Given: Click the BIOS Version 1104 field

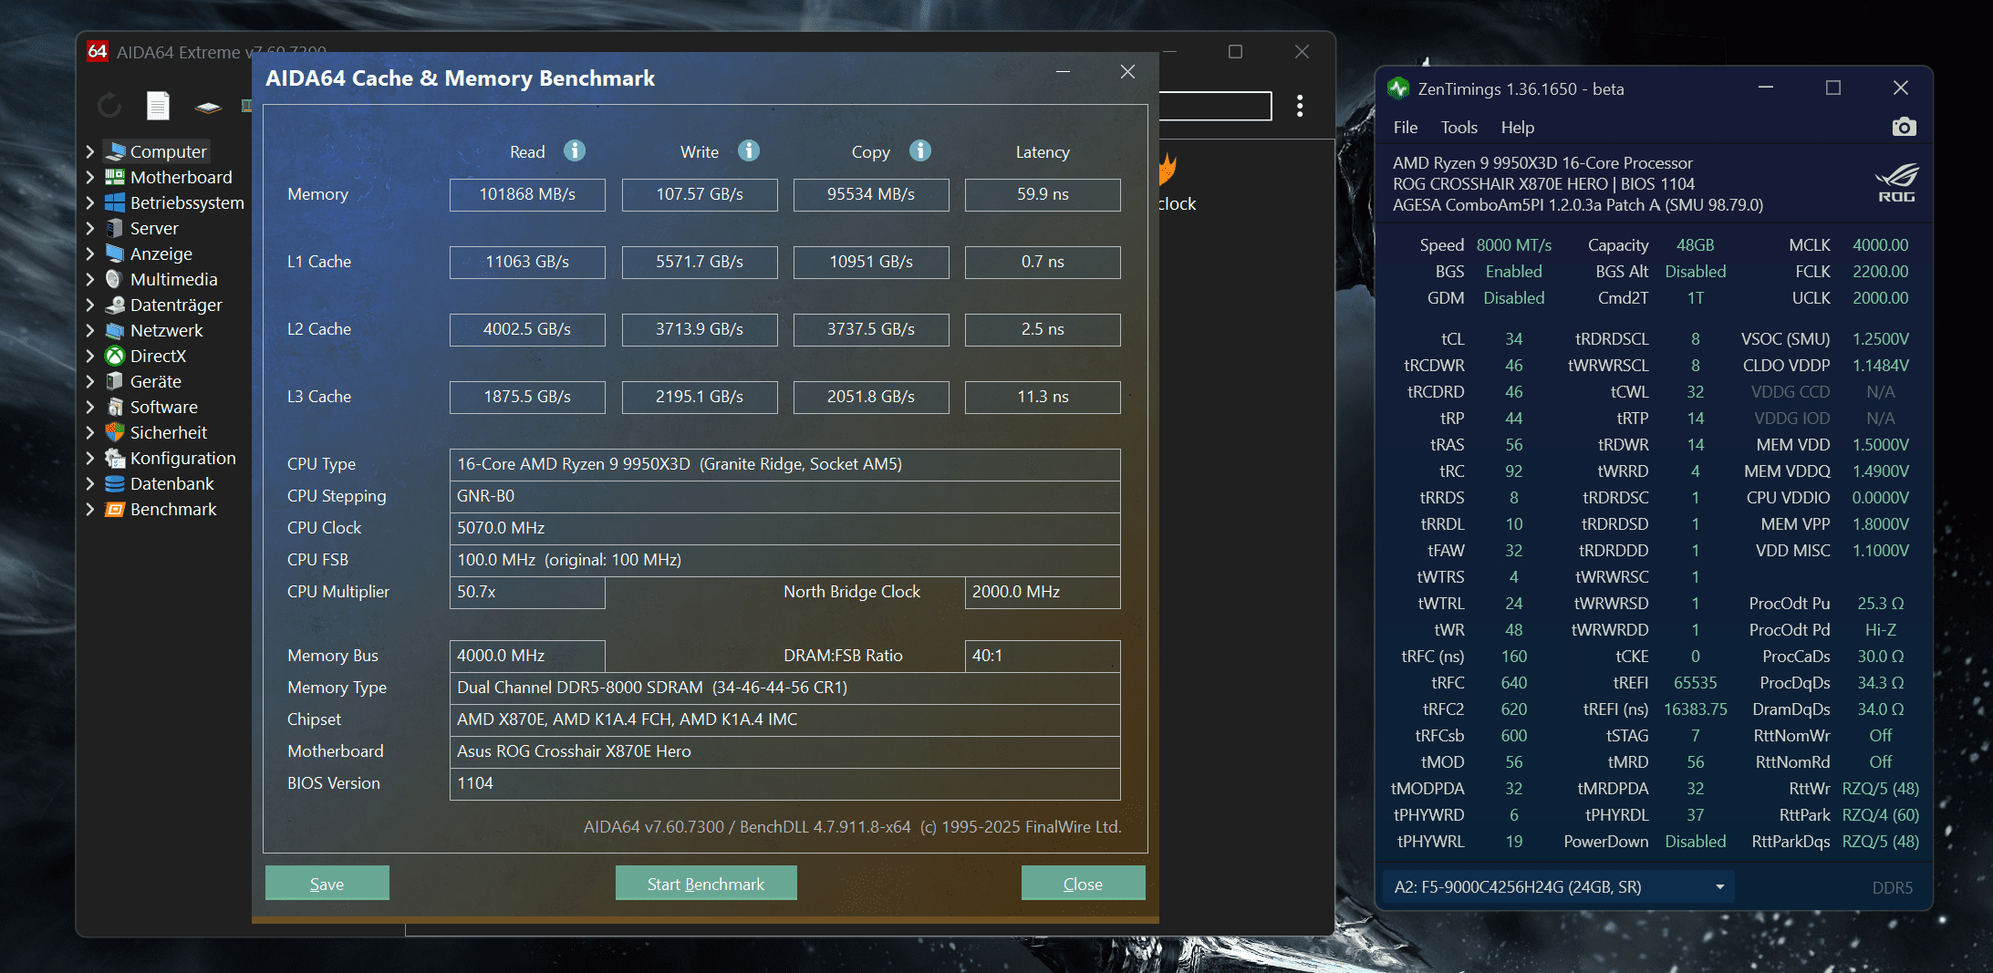Looking at the screenshot, I should tap(784, 783).
